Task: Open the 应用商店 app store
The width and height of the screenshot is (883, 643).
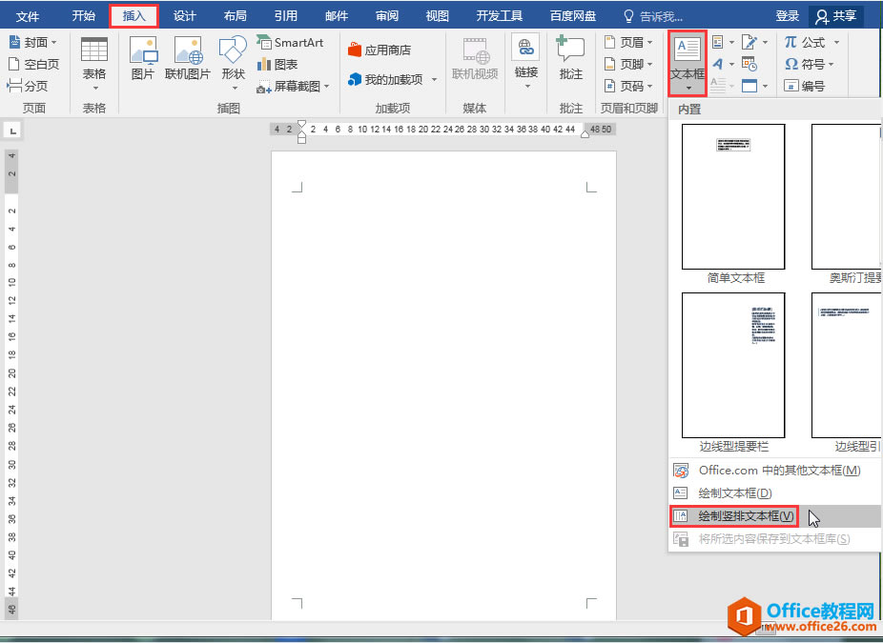Action: (380, 50)
